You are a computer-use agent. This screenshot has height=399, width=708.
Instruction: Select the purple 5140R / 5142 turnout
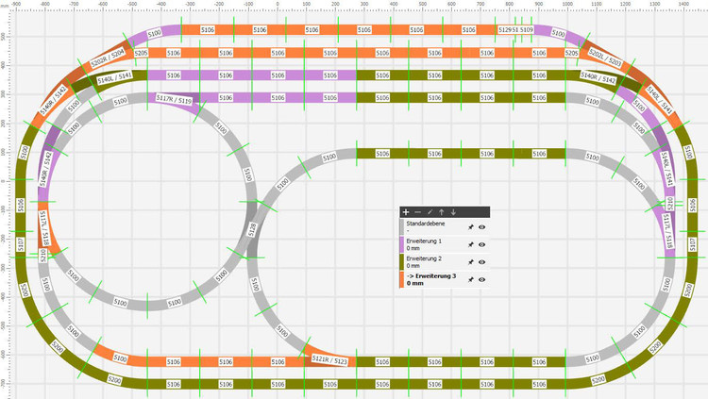click(45, 169)
